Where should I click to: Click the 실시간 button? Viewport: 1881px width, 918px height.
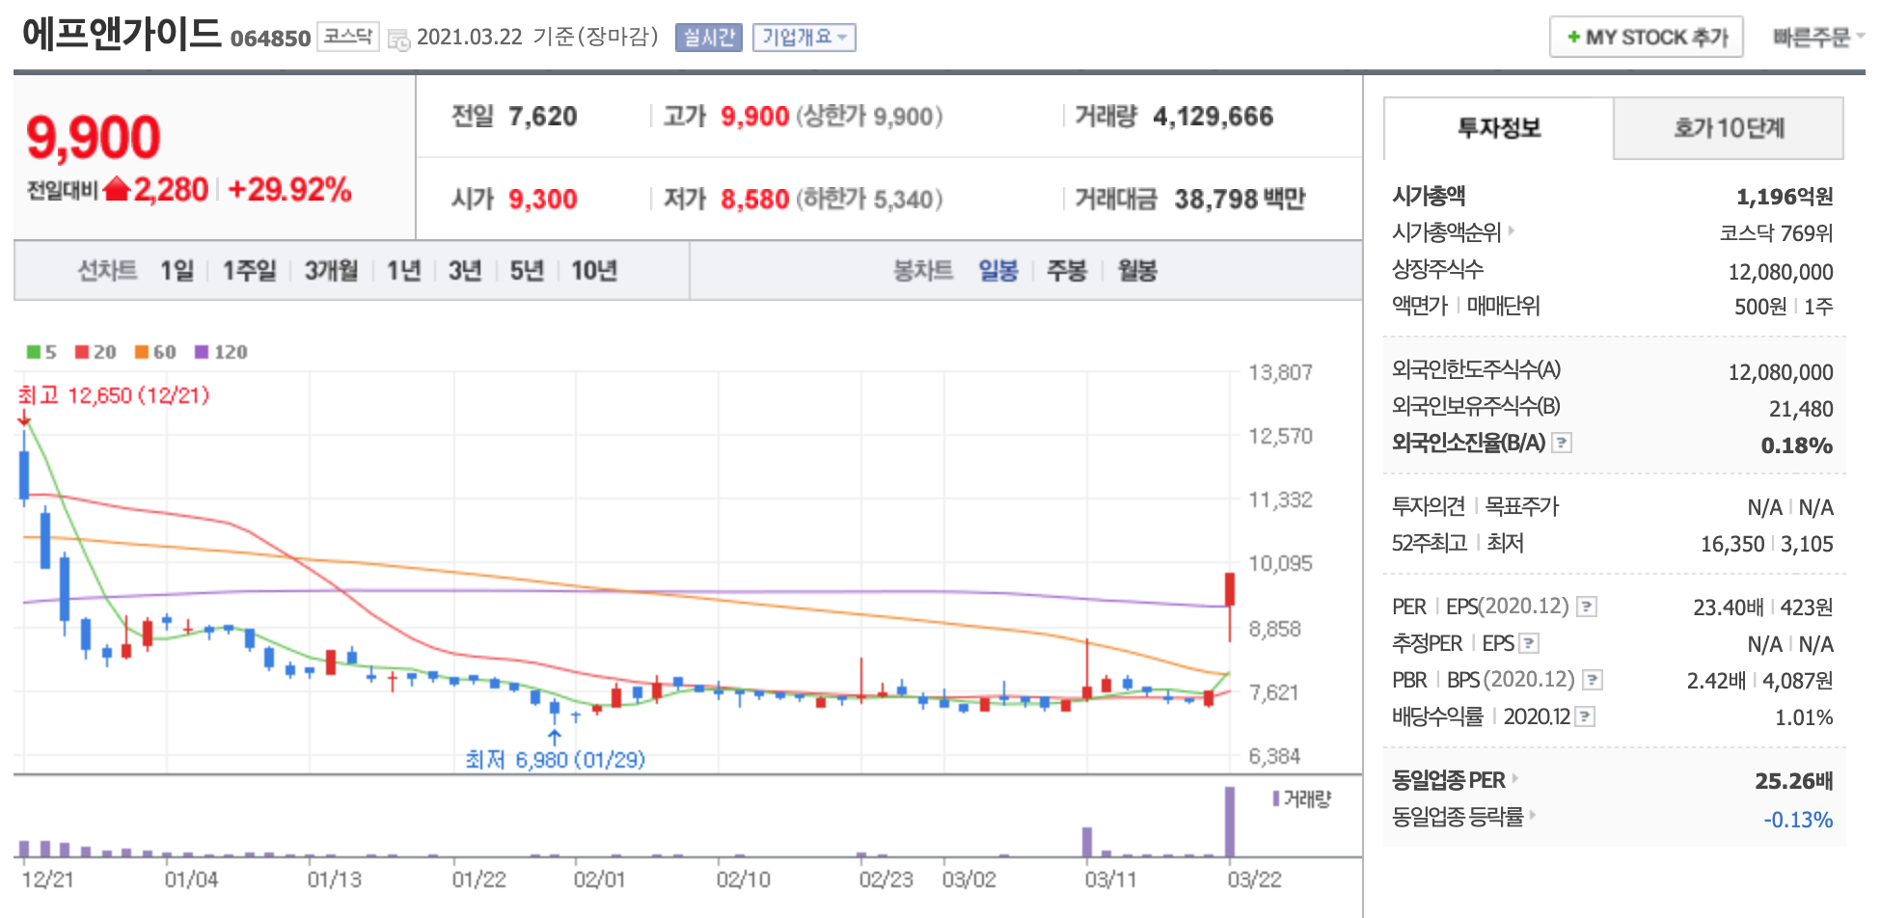[x=709, y=38]
